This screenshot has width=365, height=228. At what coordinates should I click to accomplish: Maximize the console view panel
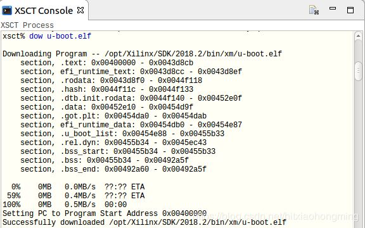pyautogui.click(x=350, y=10)
